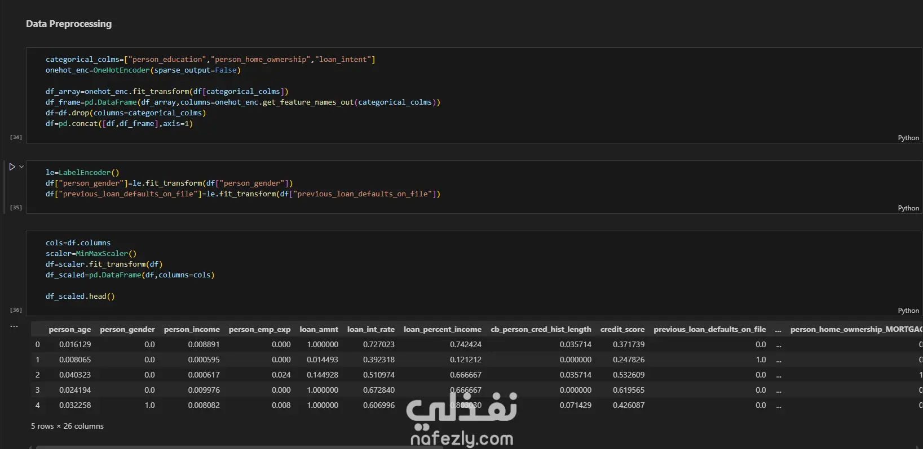The image size is (923, 449).
Task: Click the person_age value 0.032258
Action: click(x=75, y=405)
